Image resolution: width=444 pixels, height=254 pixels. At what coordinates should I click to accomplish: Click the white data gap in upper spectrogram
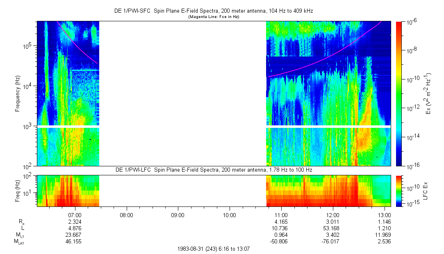(x=182, y=94)
